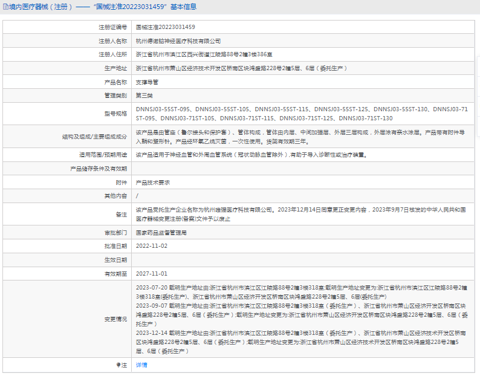Click the 适用范围/预期用途 description text
The image size is (480, 376).
click(251, 155)
